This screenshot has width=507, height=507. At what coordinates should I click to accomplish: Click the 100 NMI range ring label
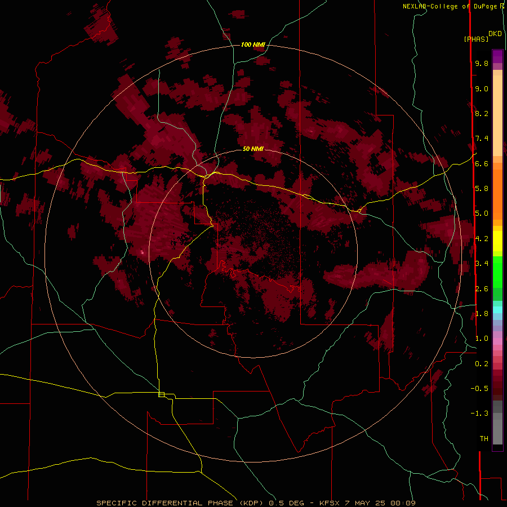[253, 45]
